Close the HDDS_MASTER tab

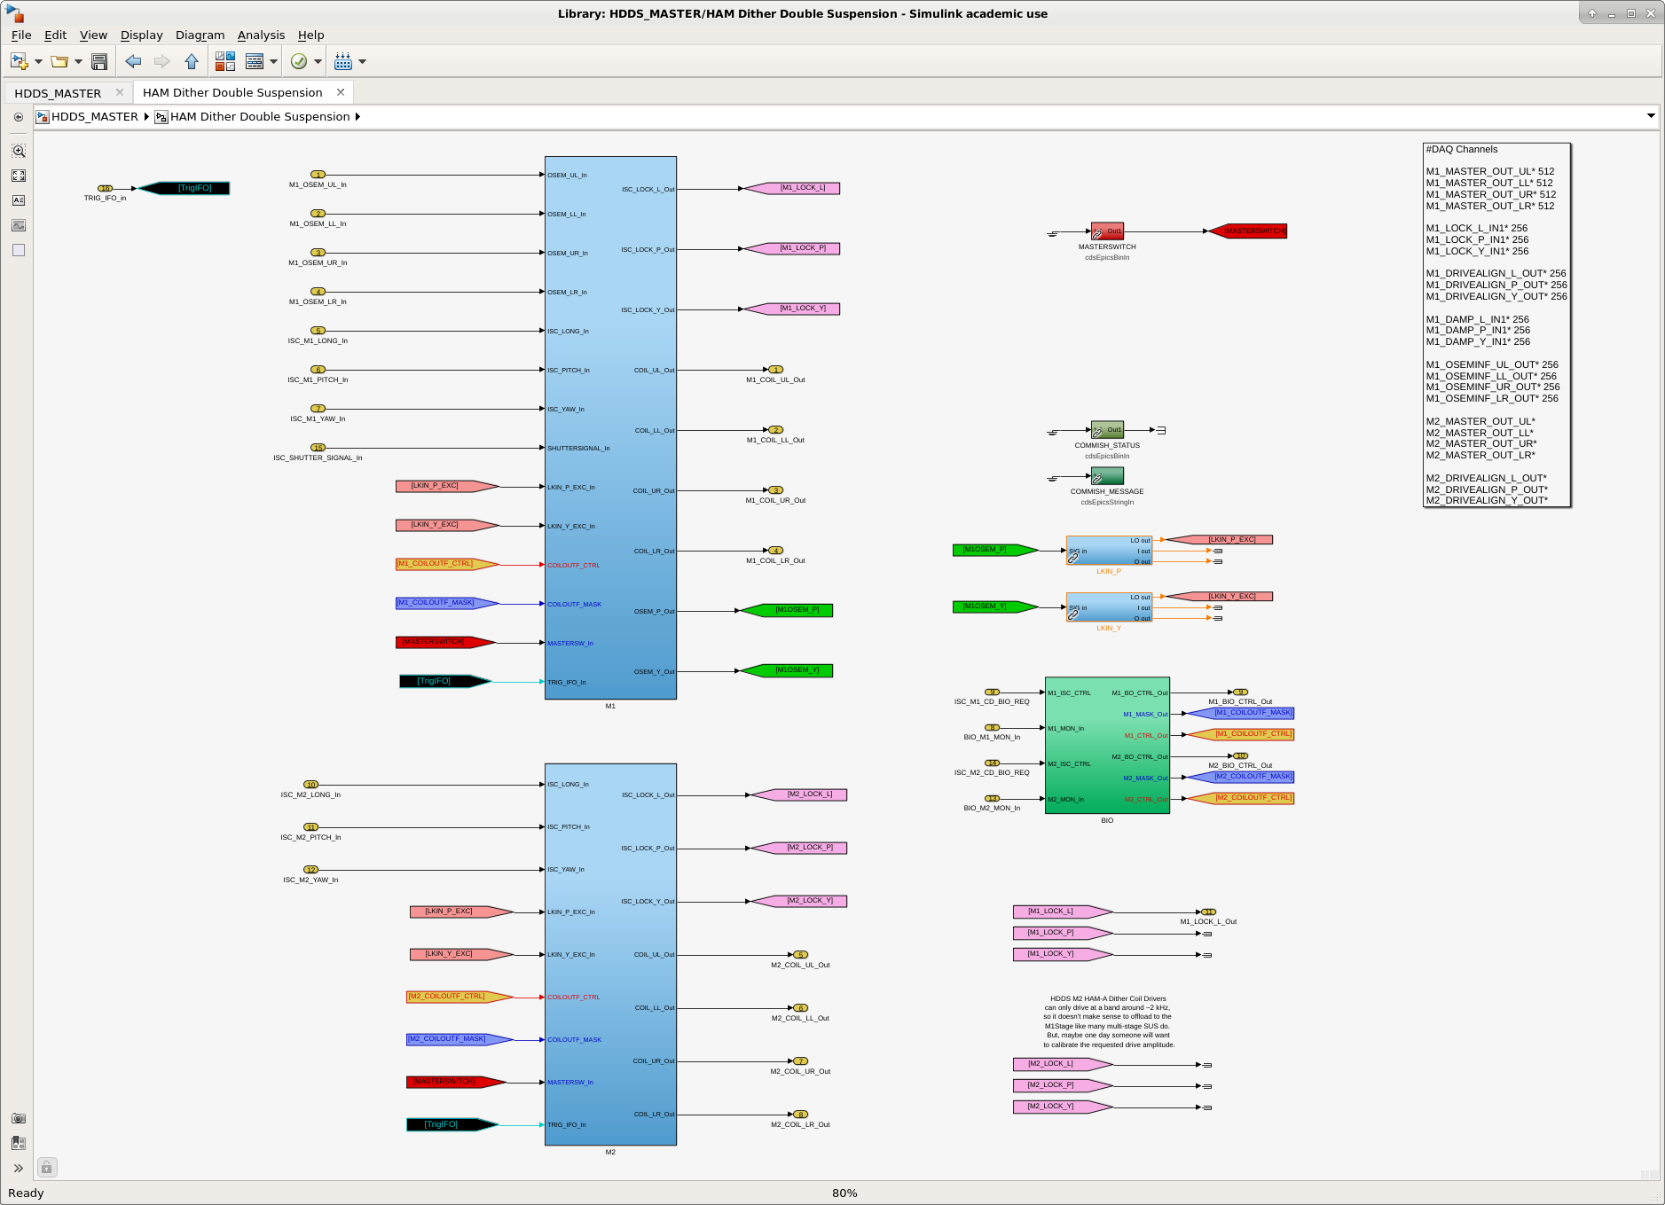pyautogui.click(x=120, y=92)
